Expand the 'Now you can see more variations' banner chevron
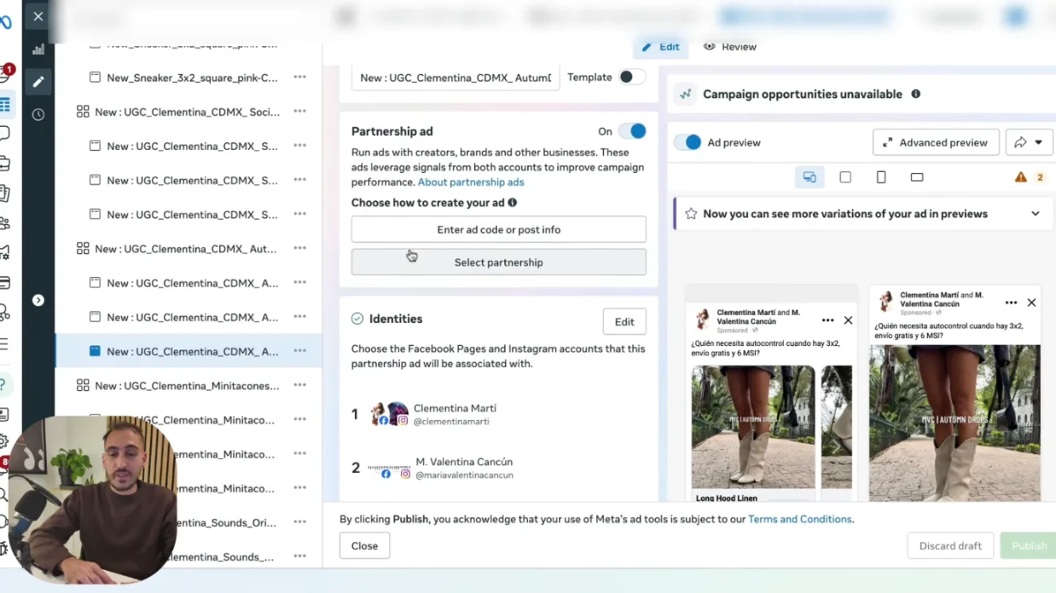 coord(1036,214)
